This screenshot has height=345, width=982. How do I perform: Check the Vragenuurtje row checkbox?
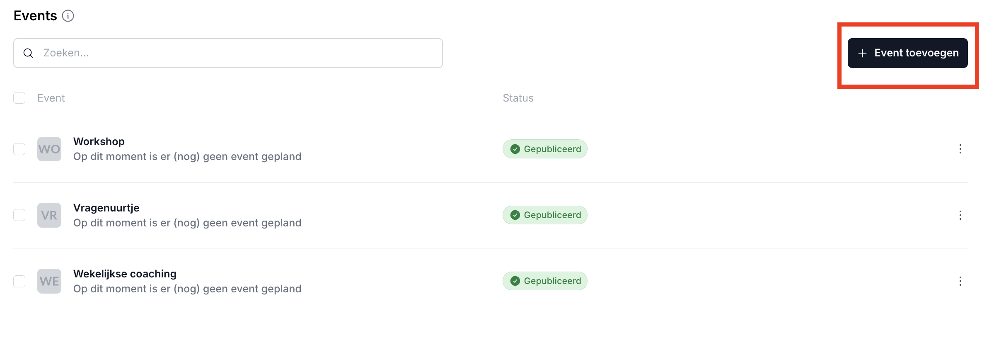coord(19,215)
